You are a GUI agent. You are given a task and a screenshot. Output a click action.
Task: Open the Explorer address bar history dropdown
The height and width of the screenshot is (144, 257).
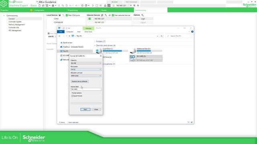tap(157, 36)
